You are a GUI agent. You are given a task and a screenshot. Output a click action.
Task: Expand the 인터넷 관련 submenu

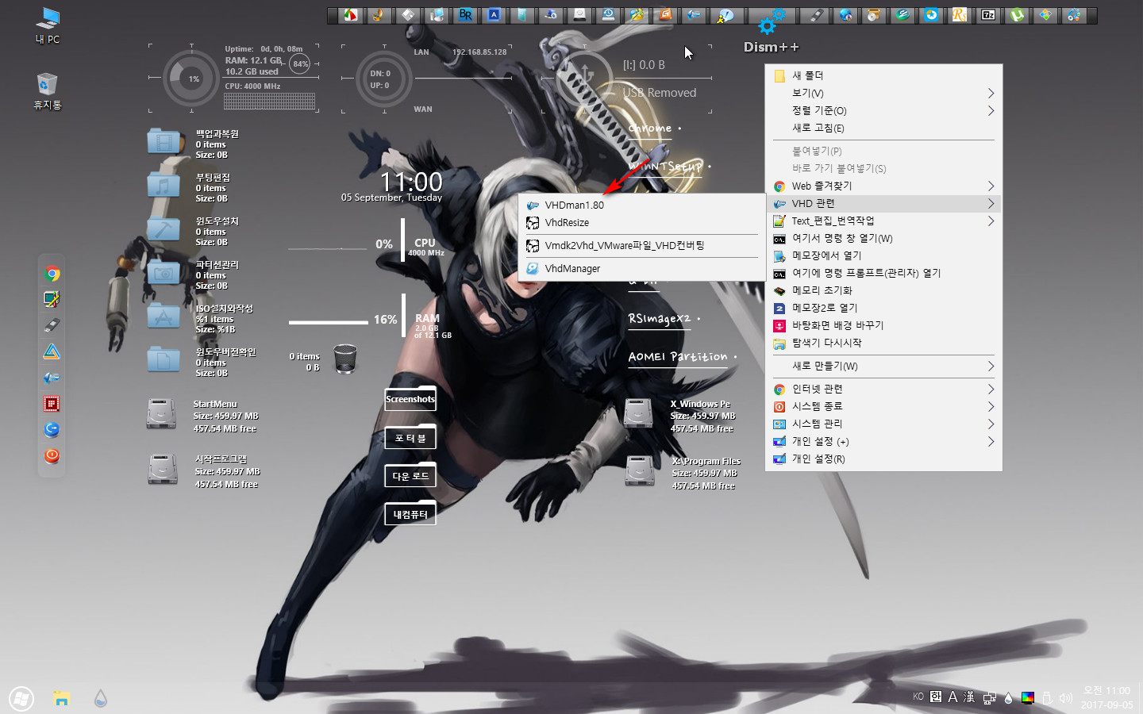click(883, 389)
